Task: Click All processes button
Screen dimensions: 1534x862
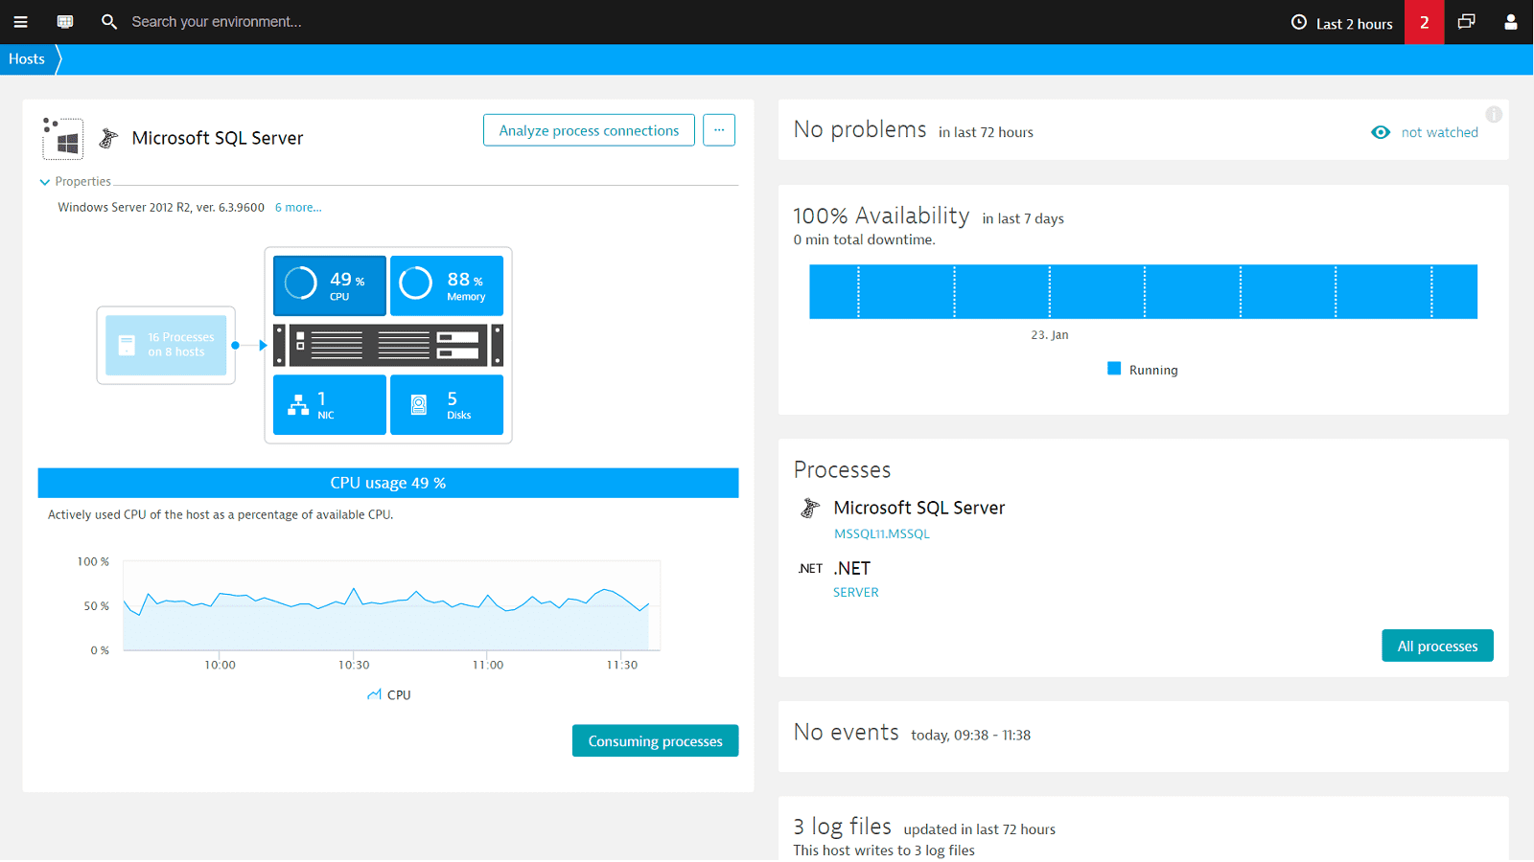Action: pos(1437,646)
